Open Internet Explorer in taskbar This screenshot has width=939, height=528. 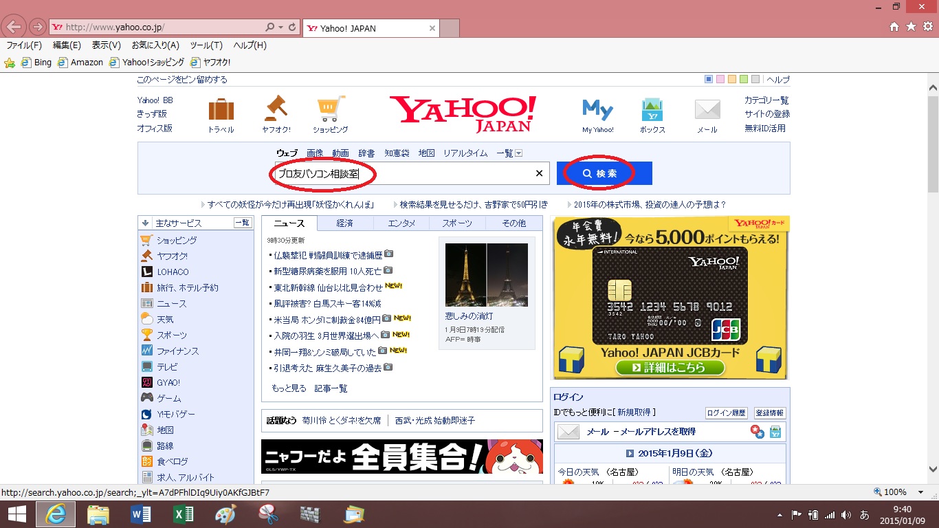pos(56,514)
